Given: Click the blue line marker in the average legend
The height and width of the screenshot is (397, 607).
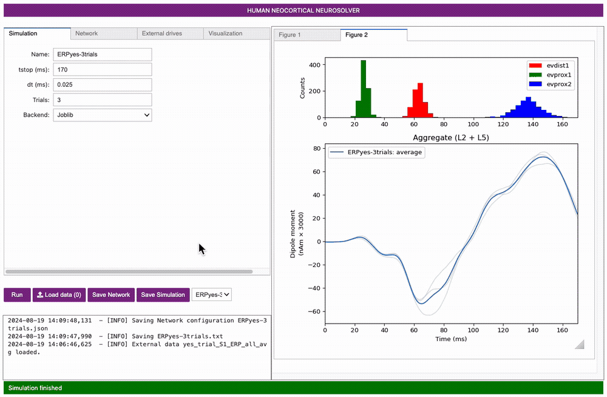Looking at the screenshot, I should (337, 153).
